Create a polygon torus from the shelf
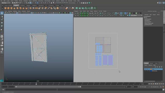 [x=20, y=8]
